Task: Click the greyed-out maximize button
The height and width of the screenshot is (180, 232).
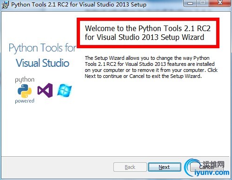Action: coord(203,3)
